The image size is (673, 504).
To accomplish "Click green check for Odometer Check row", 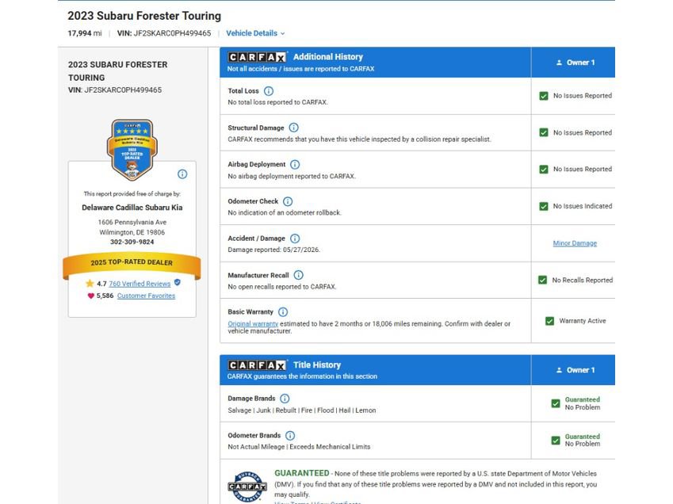I will [x=543, y=206].
